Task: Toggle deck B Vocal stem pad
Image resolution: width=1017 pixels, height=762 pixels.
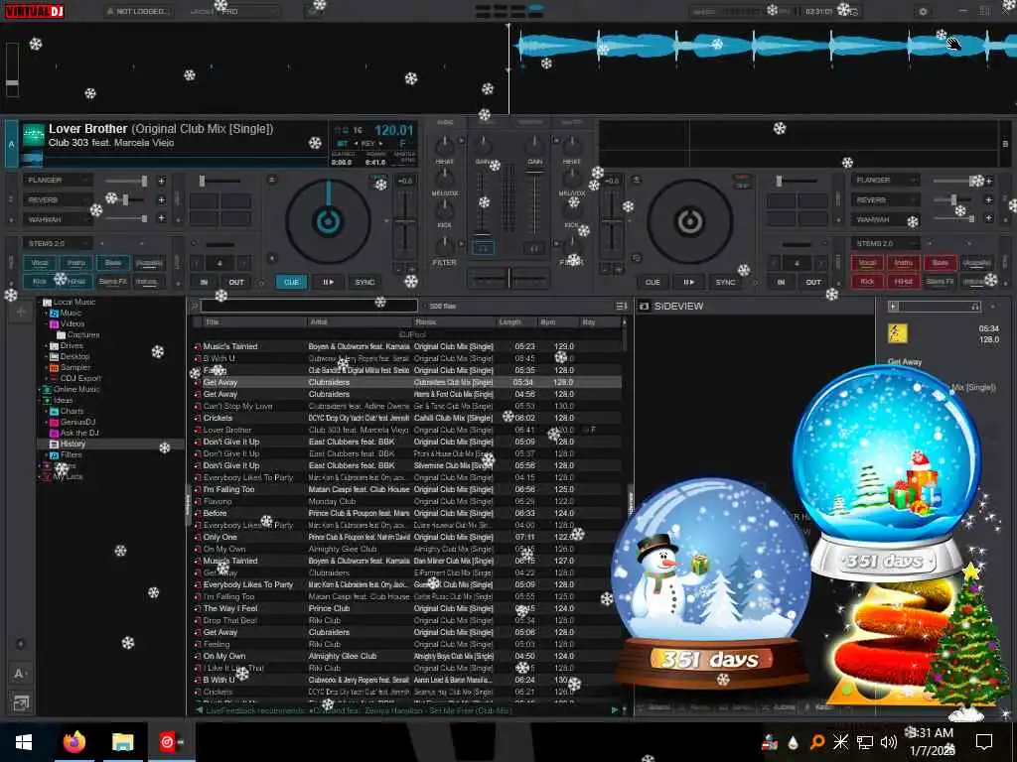Action: pyautogui.click(x=867, y=262)
